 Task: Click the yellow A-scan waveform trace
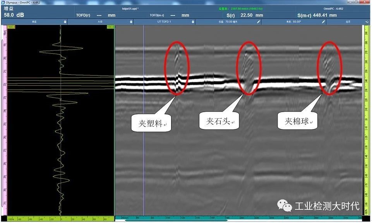[61, 120]
